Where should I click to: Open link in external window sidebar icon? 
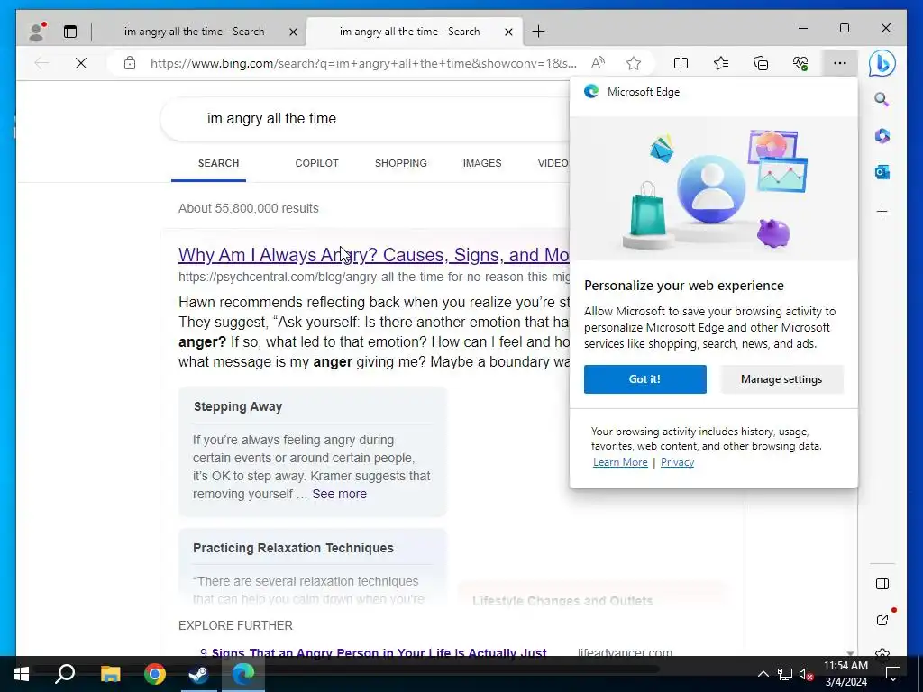point(882,620)
